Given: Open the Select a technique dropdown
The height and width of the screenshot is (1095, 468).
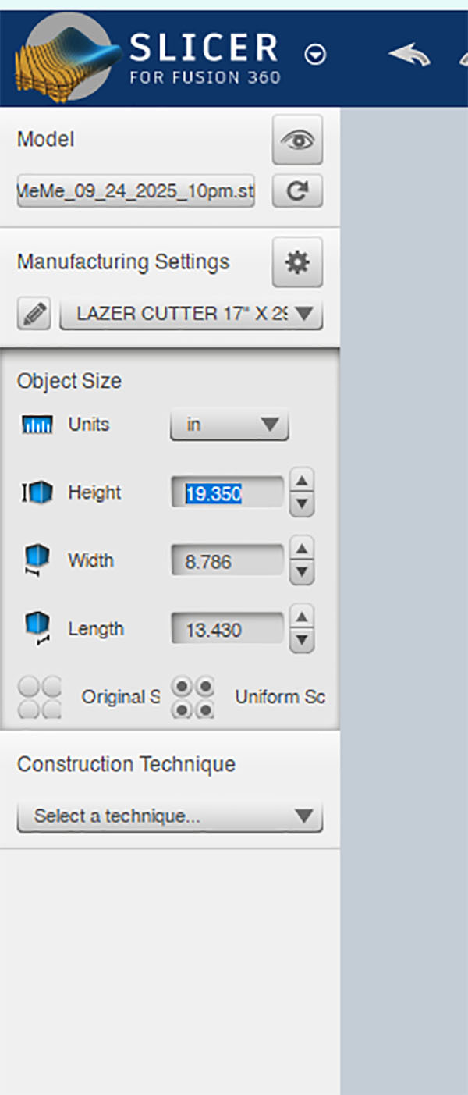Looking at the screenshot, I should click(x=169, y=816).
